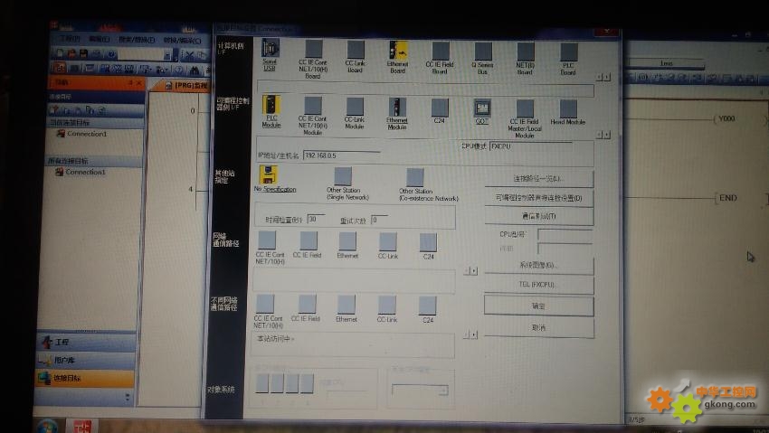Close the connection destination dialog

(x=607, y=31)
